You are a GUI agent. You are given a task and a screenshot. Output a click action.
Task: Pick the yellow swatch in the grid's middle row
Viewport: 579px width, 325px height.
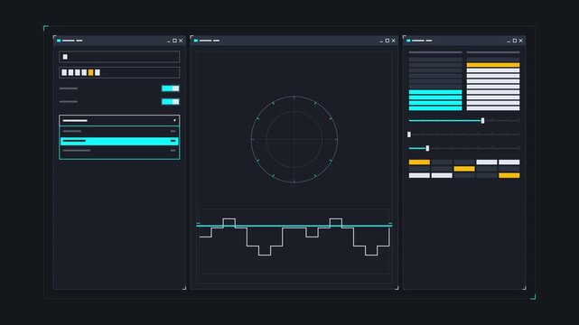(464, 169)
